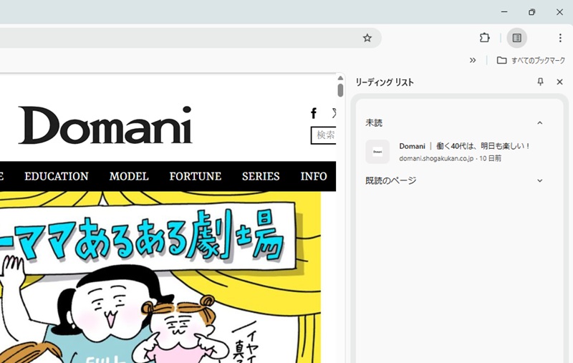573x363 pixels.
Task: Open the FORTUNE menu item
Action: [x=195, y=176]
